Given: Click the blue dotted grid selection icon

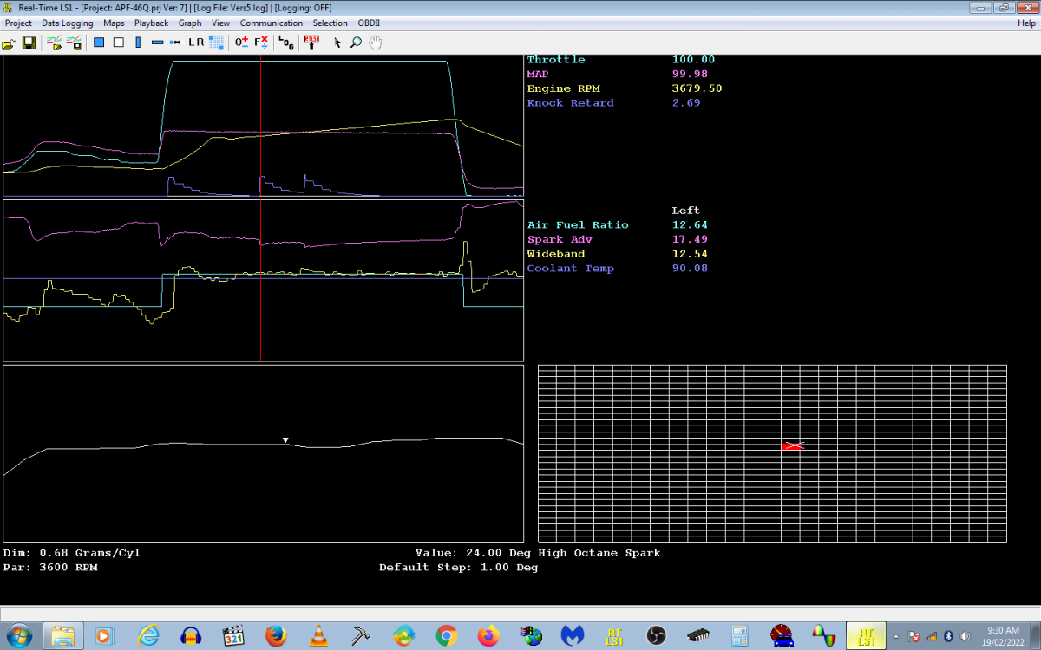Looking at the screenshot, I should click(x=216, y=42).
